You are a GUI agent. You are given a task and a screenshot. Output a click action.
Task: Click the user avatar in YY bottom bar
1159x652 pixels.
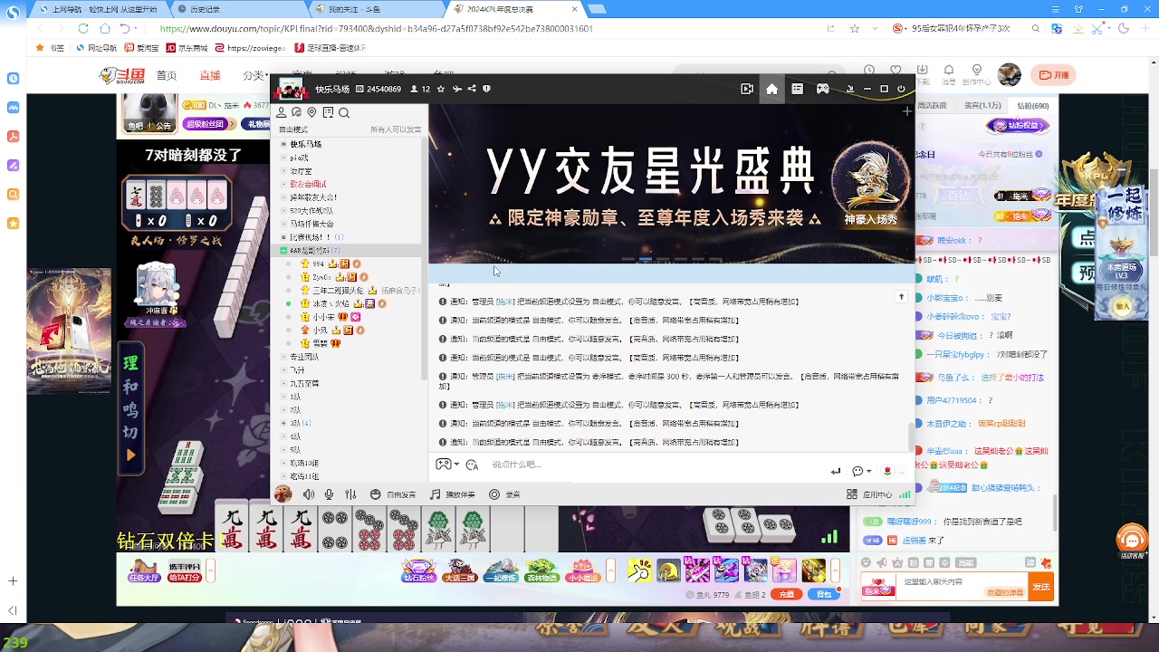point(283,494)
